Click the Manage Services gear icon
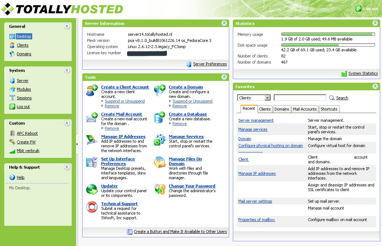The height and width of the screenshot is (246, 382). click(x=160, y=140)
